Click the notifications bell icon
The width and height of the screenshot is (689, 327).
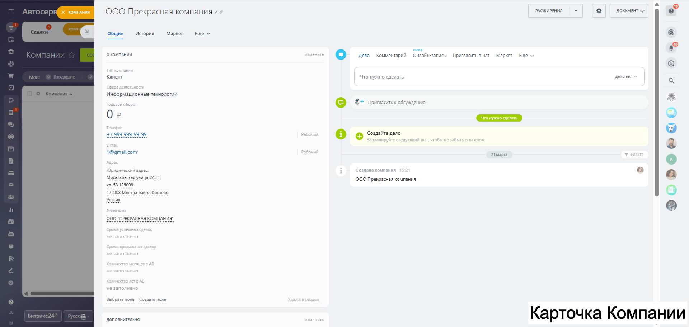coord(671,48)
